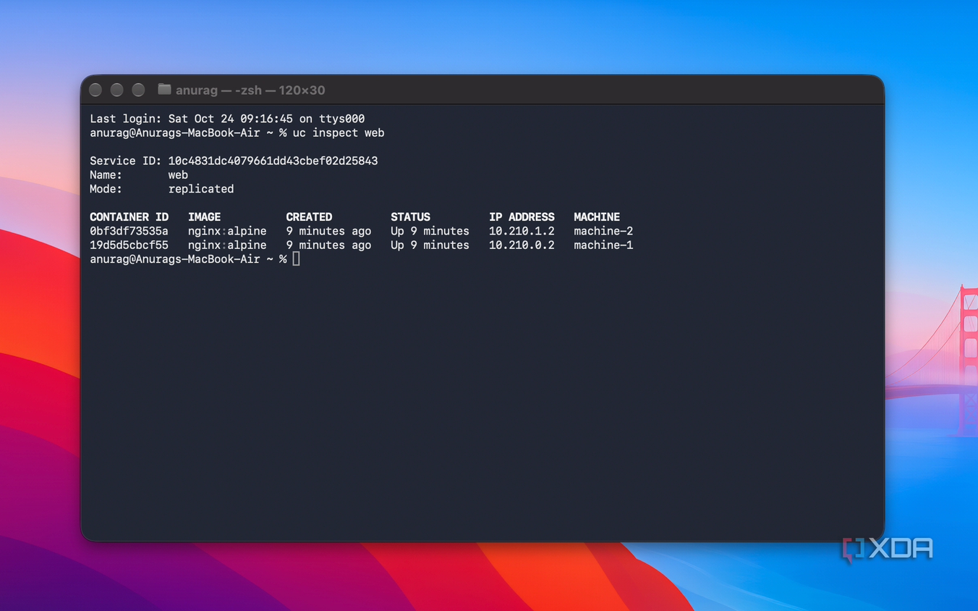Click the IP address 10.210.0.2
Viewport: 978px width, 611px height.
click(x=522, y=245)
